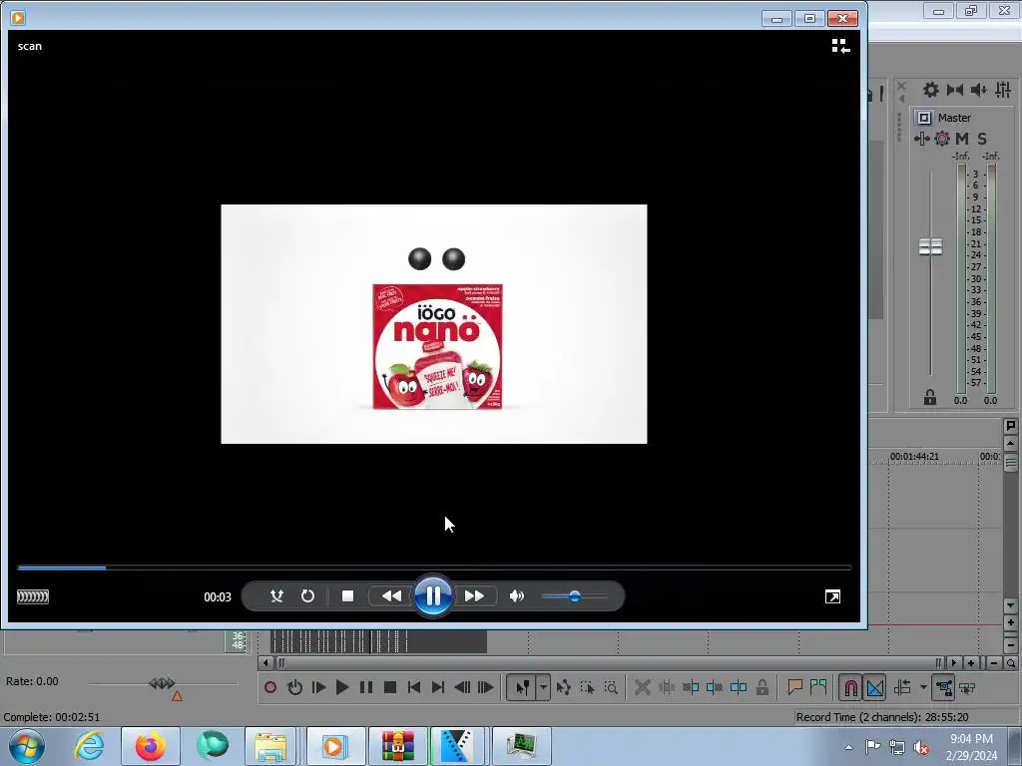
Task: Open the edit tool dropdown arrow
Action: 543,687
